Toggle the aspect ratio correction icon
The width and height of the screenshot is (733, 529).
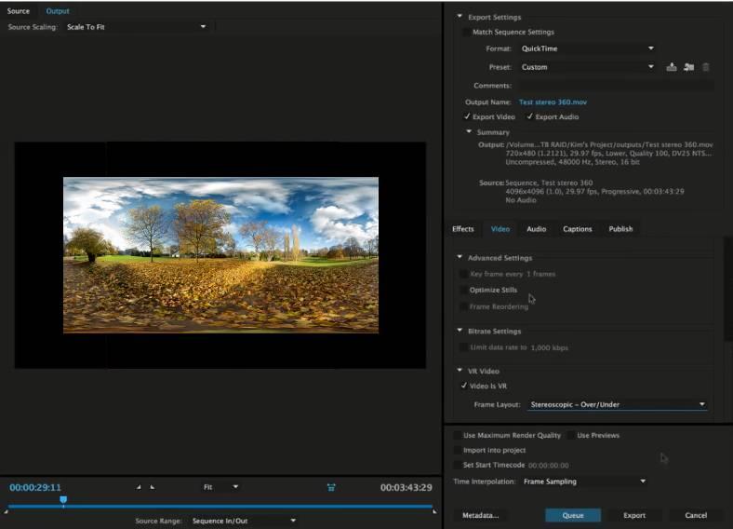(x=331, y=487)
